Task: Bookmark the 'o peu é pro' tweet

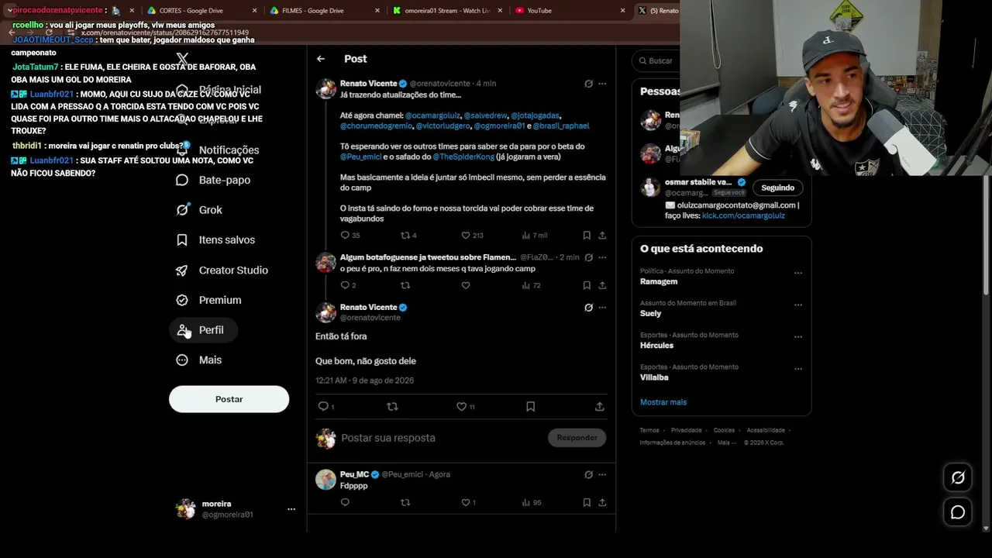Action: (x=587, y=285)
